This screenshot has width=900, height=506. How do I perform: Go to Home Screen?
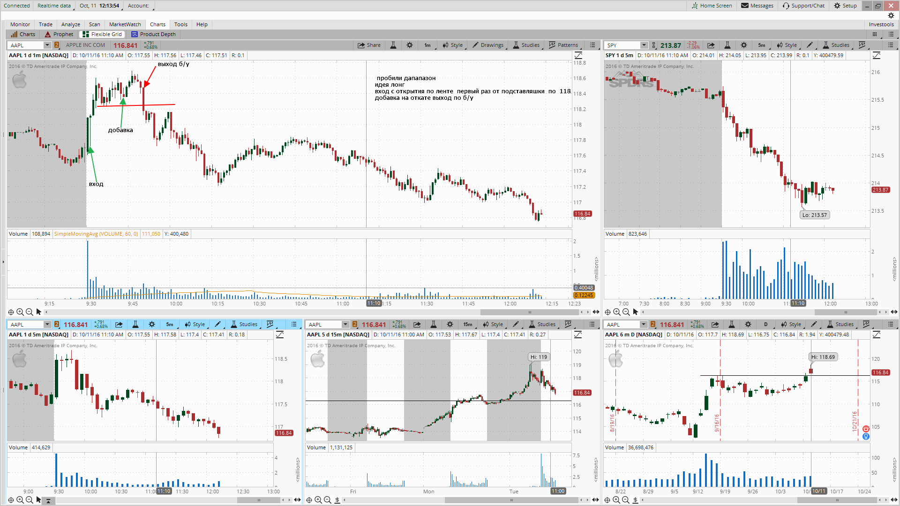(x=711, y=6)
